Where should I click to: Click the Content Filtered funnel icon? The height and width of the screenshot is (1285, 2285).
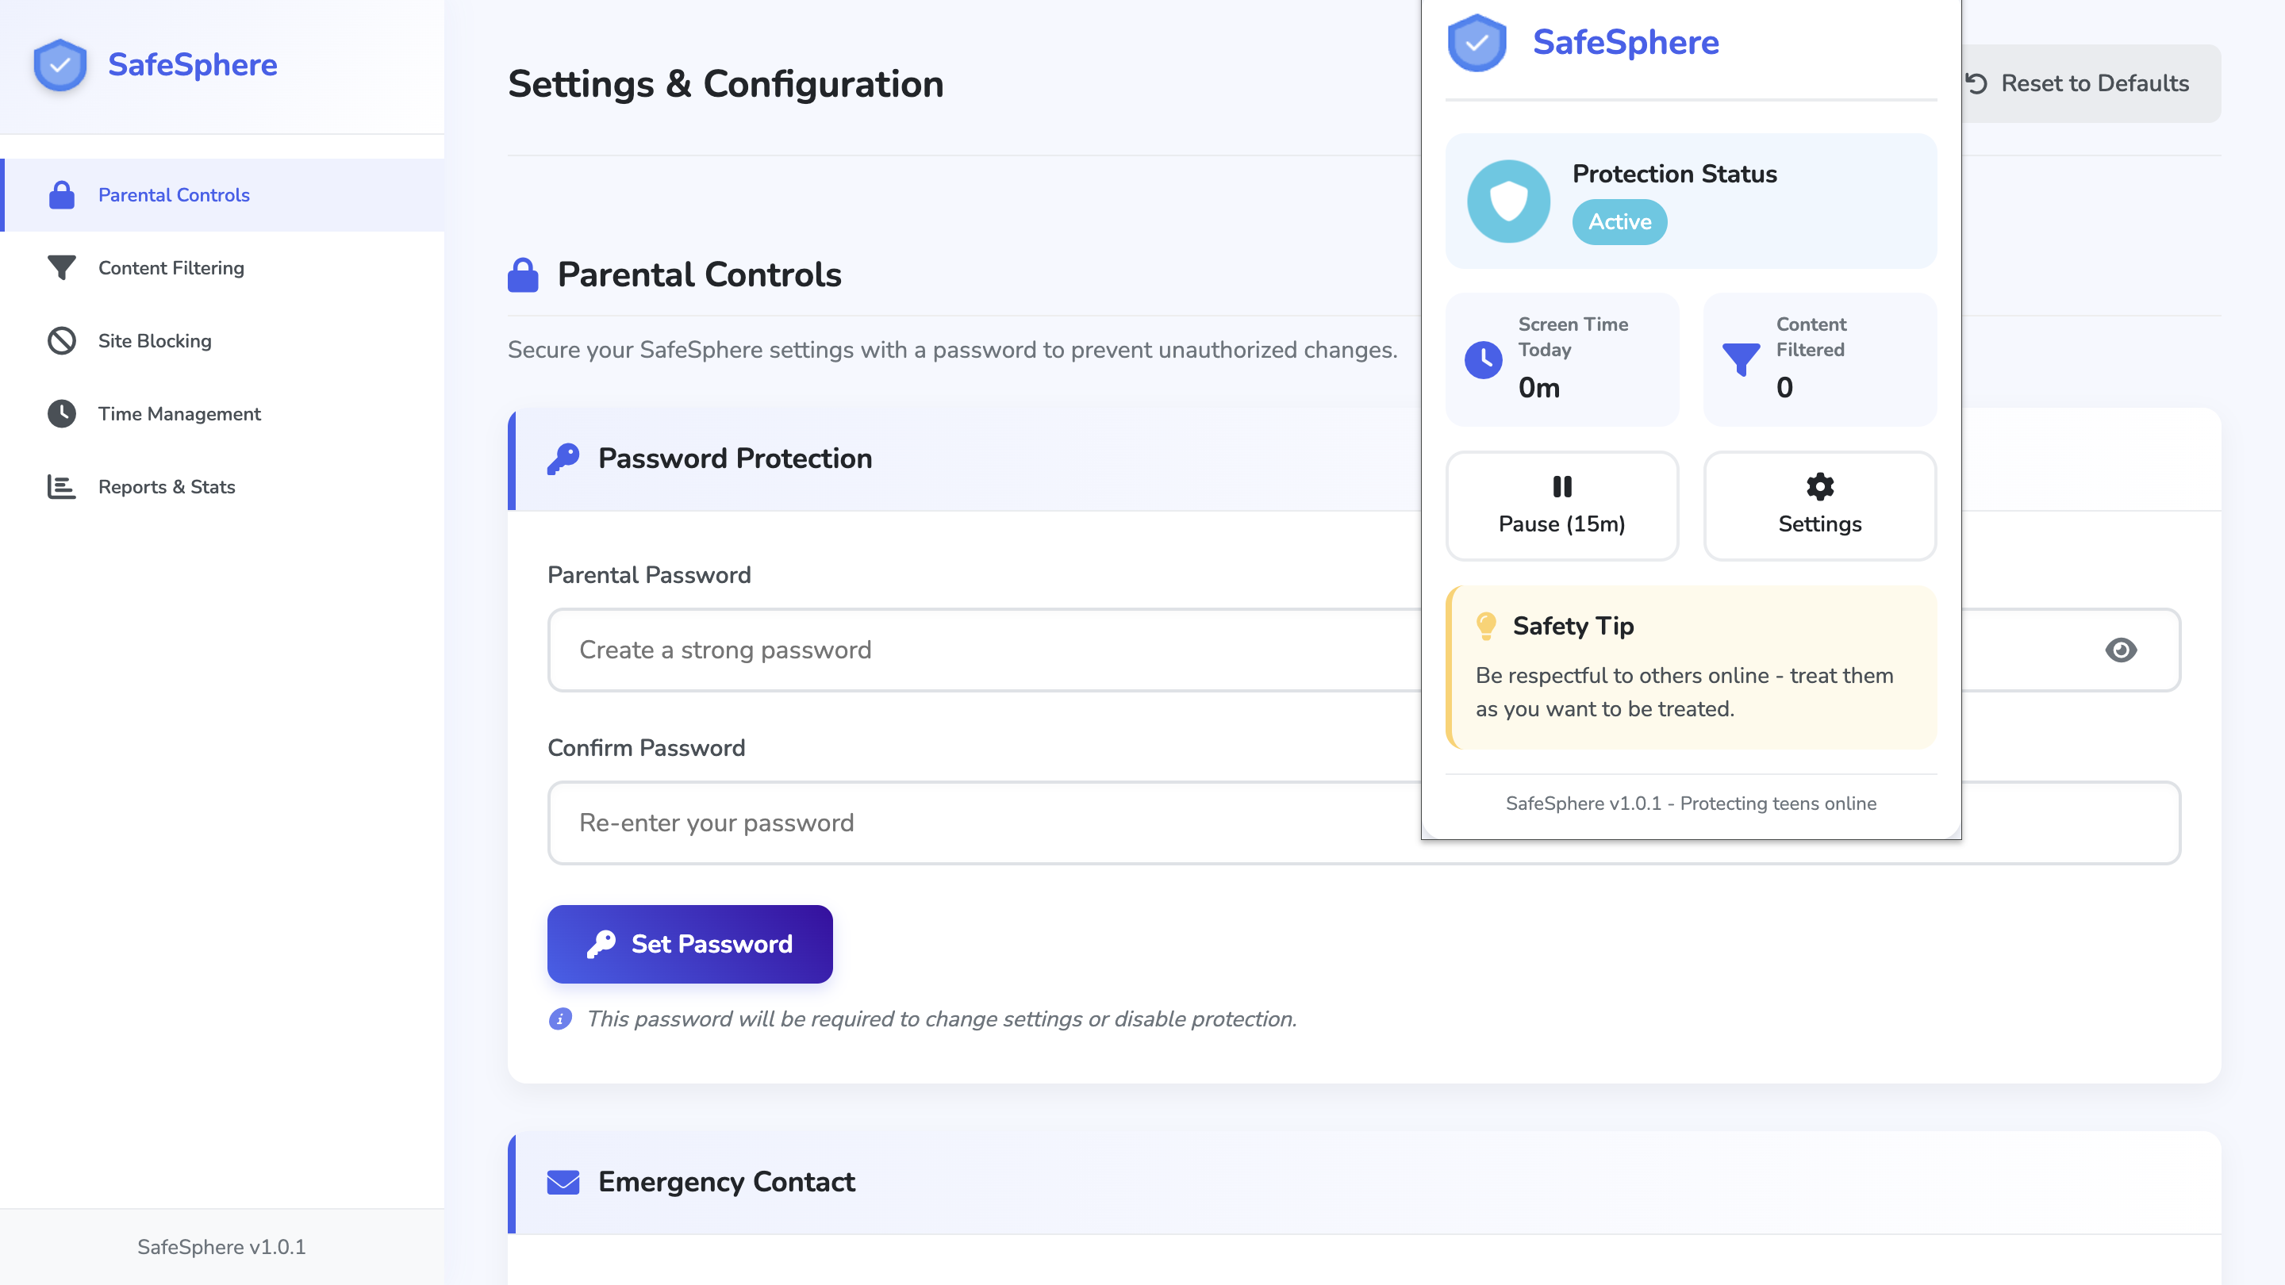(1741, 359)
